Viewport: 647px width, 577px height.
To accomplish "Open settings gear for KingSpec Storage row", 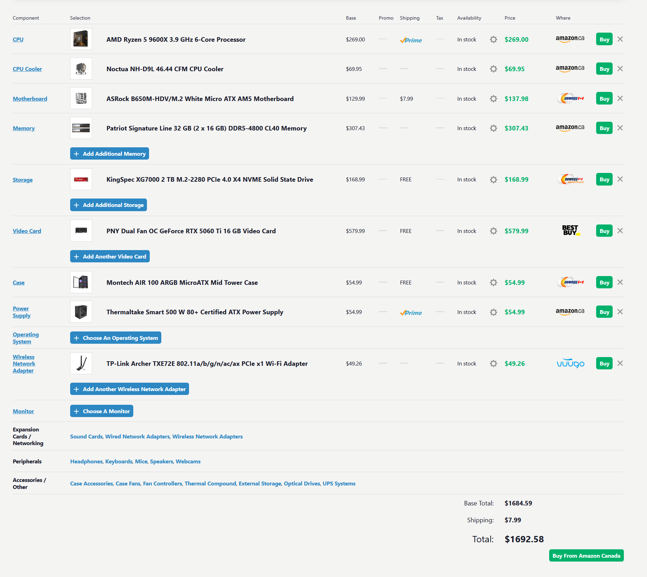I will (493, 180).
